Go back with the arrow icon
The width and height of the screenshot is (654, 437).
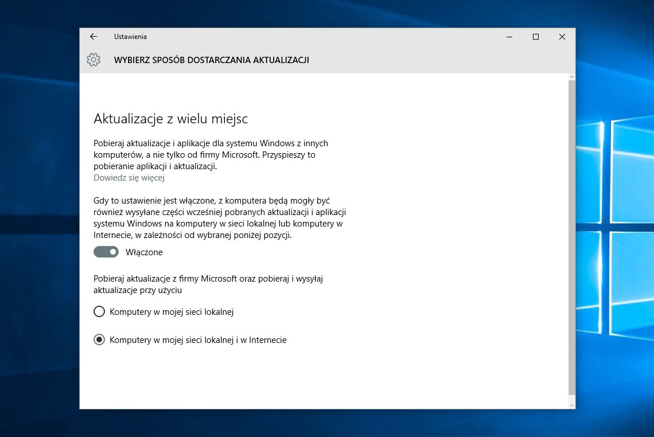point(94,37)
